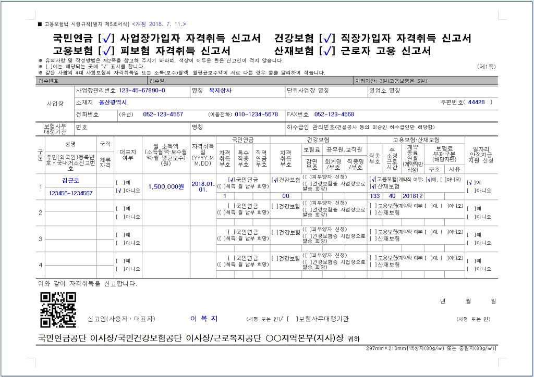Select monthly income '1,500,000원'

(x=166, y=186)
